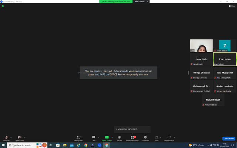The height and width of the screenshot is (148, 237).
Task: Open the blue Zoom taskbar icon
Action: (x=100, y=145)
